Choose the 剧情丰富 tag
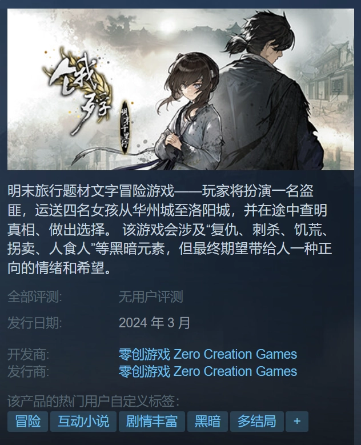The height and width of the screenshot is (445, 361). (152, 421)
